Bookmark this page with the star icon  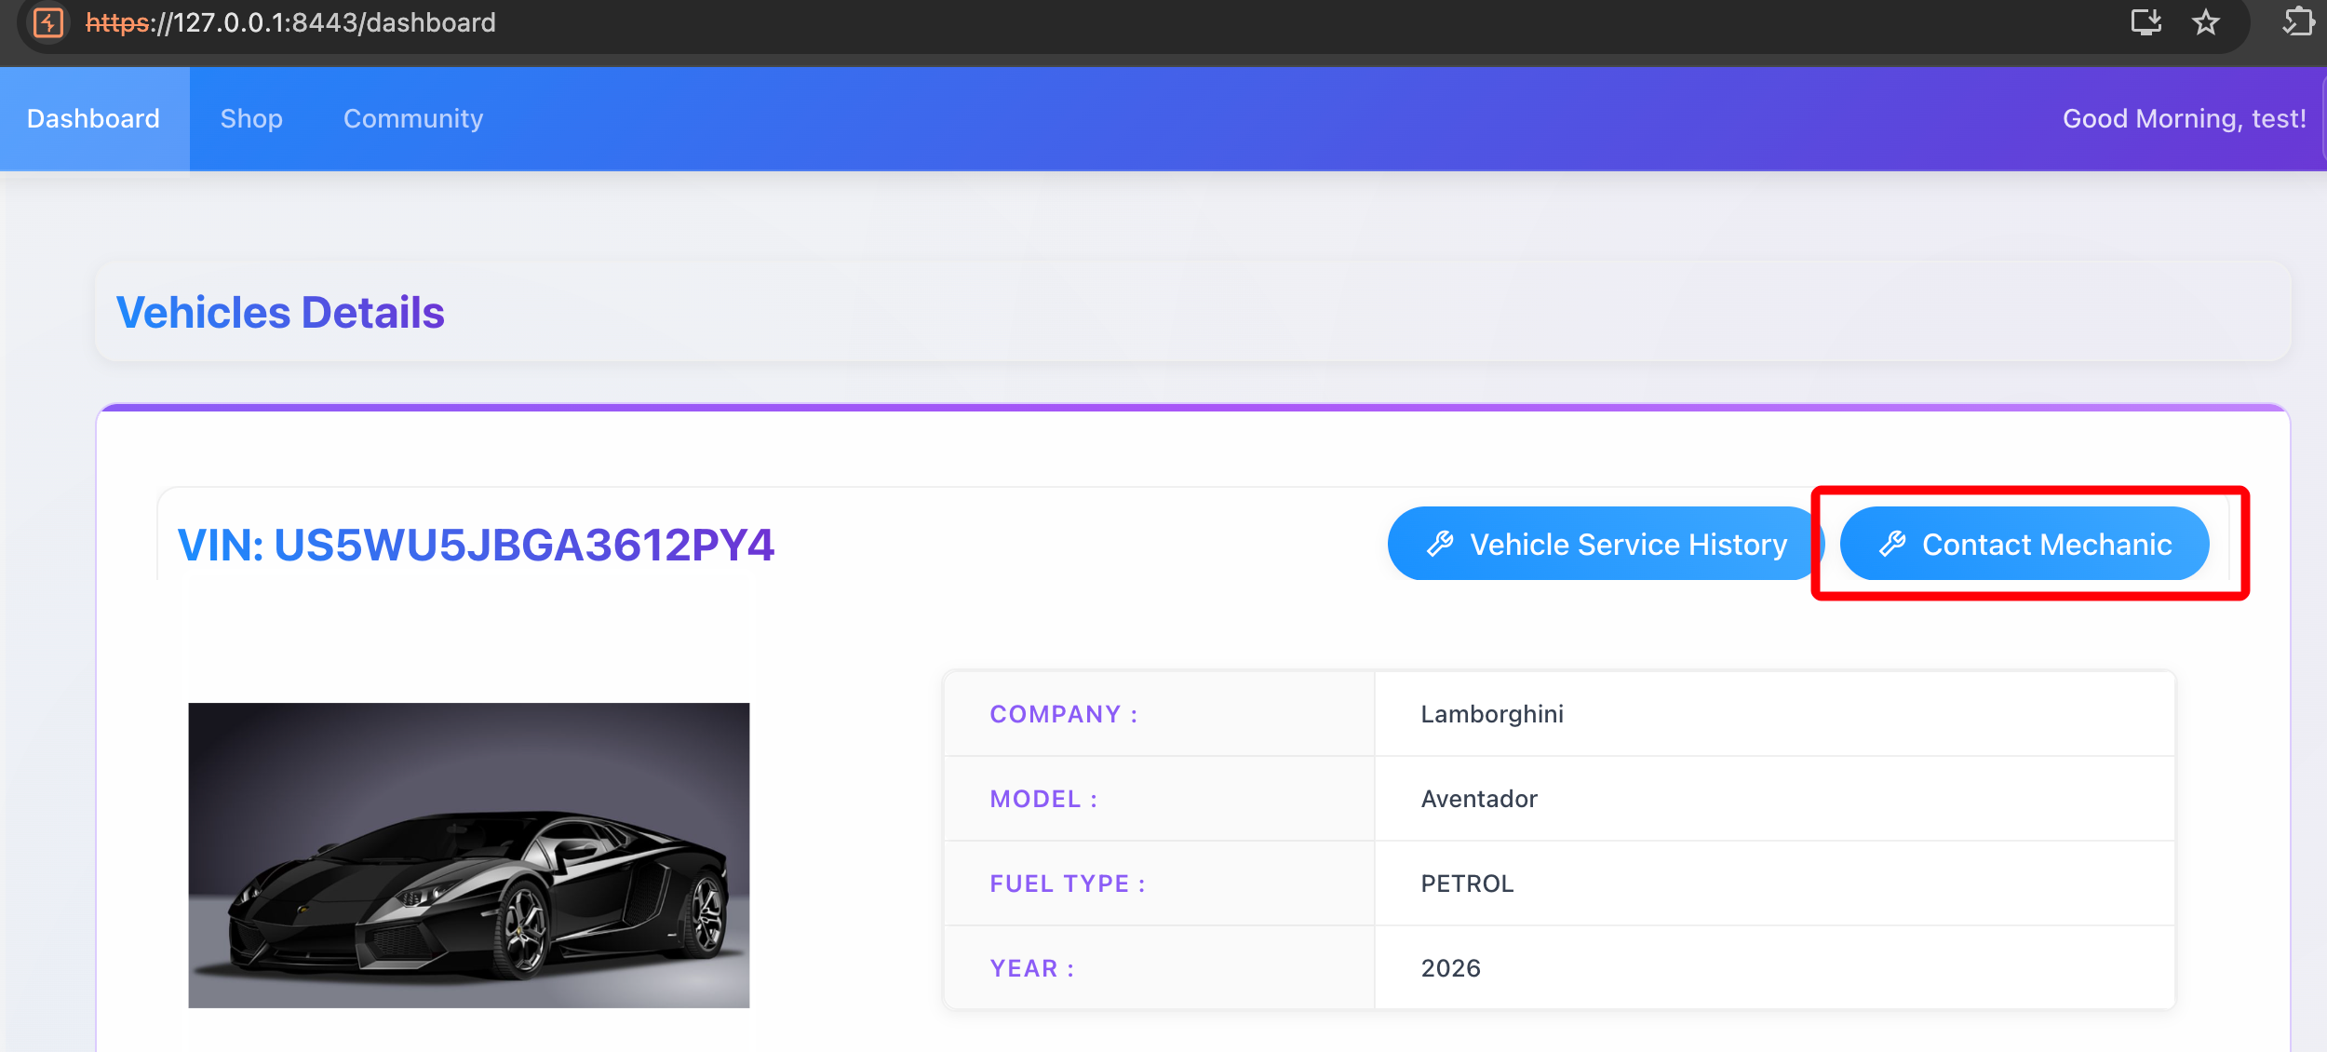pos(2205,22)
